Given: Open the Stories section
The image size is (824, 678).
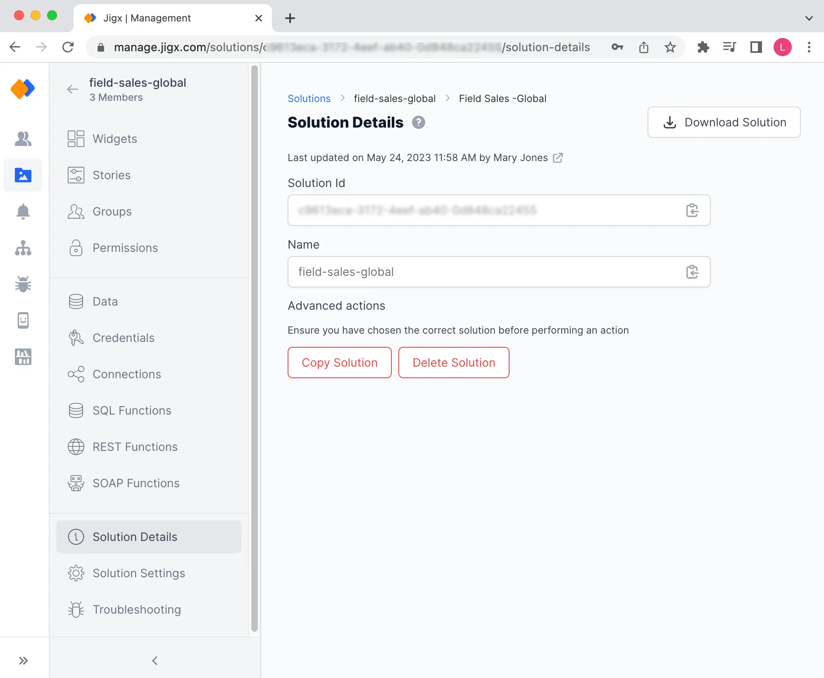Looking at the screenshot, I should pos(112,175).
